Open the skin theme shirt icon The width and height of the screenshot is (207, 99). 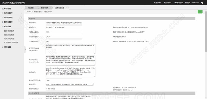point(202,3)
